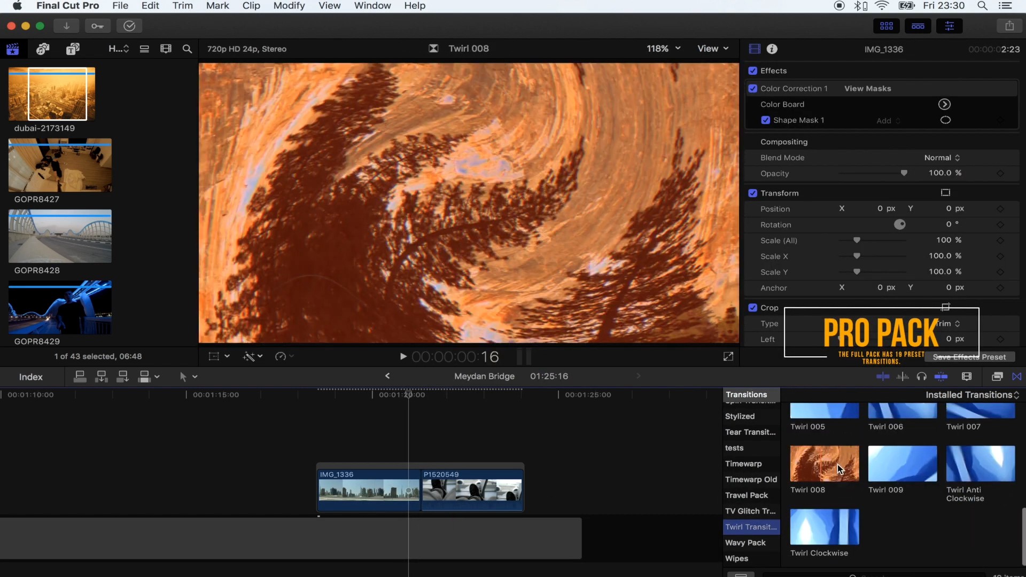Uncheck the Color Correction 1 effect
This screenshot has height=577, width=1026.
tap(753, 88)
